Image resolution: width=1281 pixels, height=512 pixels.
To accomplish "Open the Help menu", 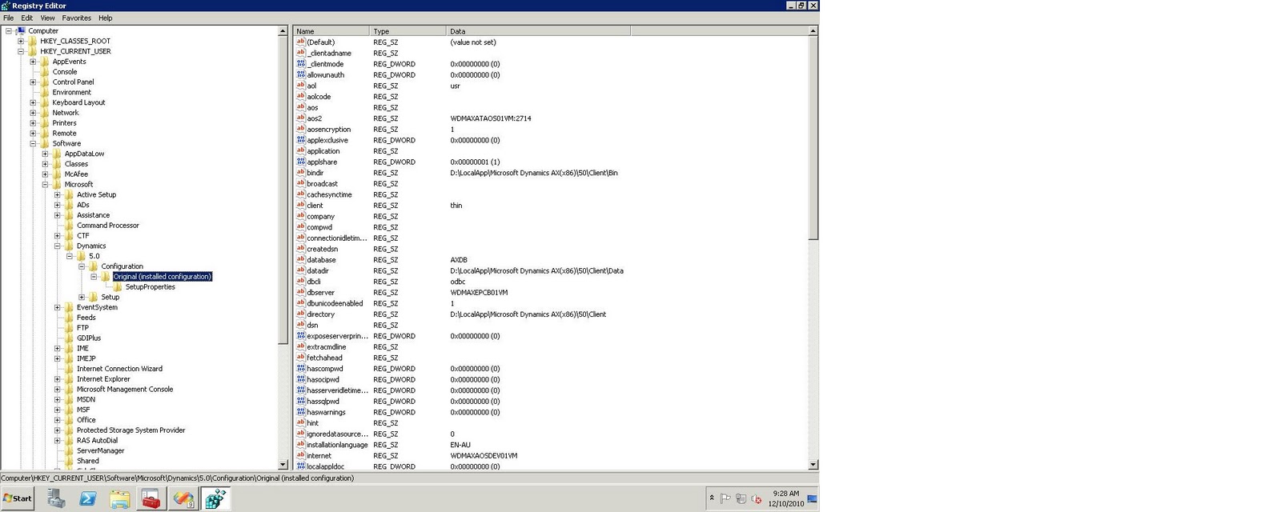I will 106,18.
